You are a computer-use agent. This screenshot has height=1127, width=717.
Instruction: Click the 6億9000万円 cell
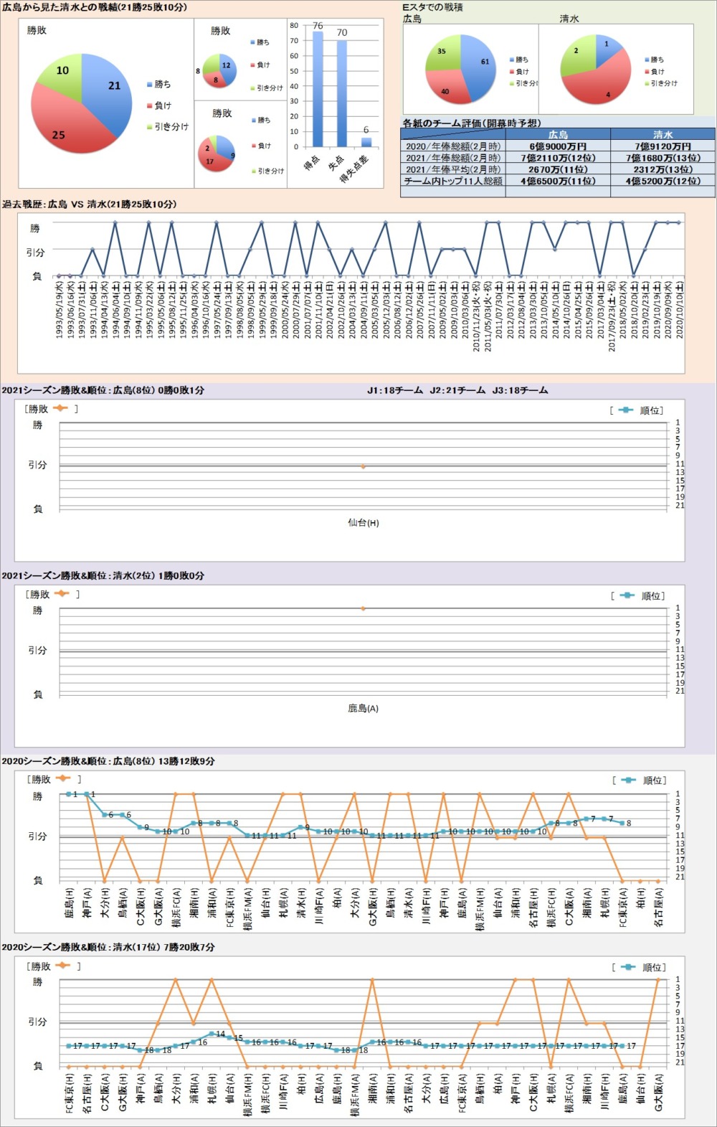pos(559,146)
